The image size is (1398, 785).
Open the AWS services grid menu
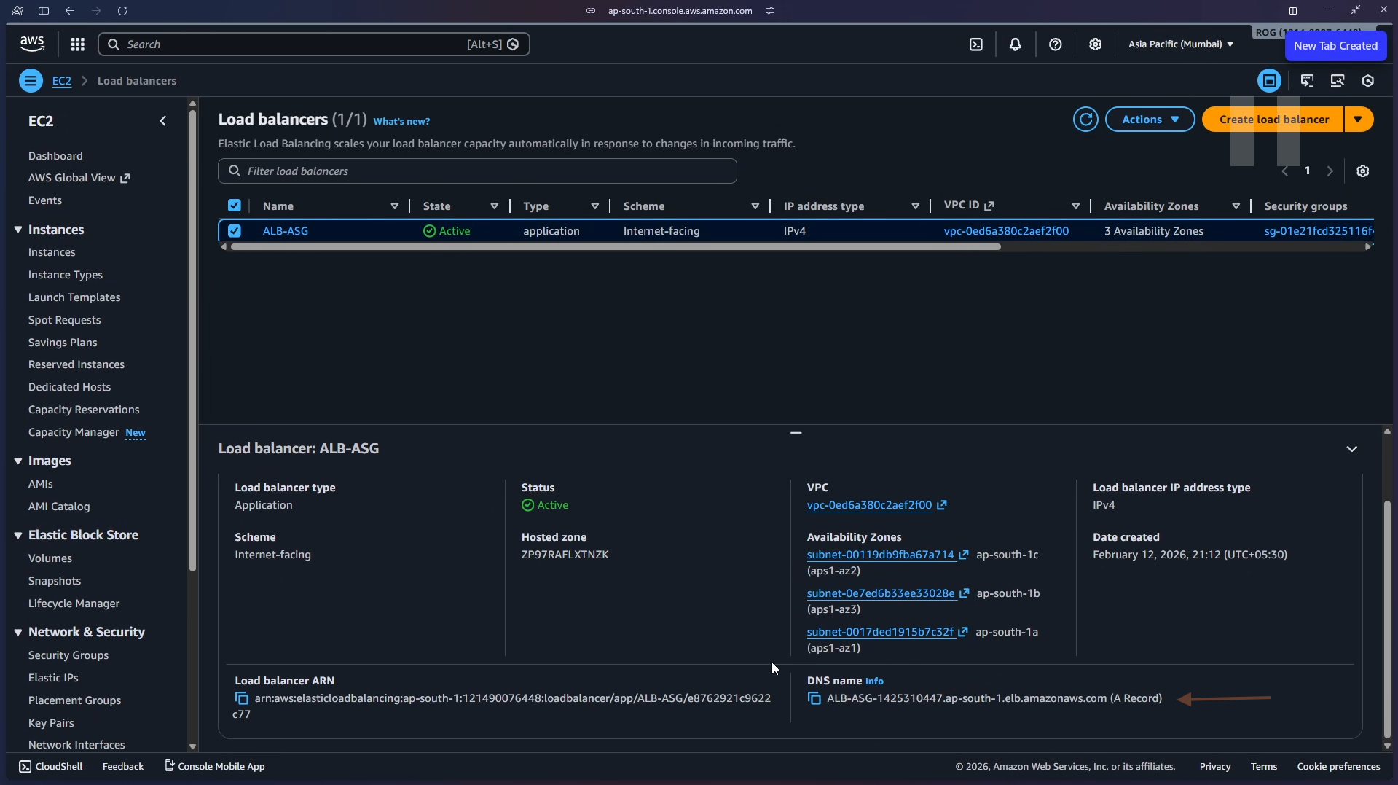coord(77,44)
